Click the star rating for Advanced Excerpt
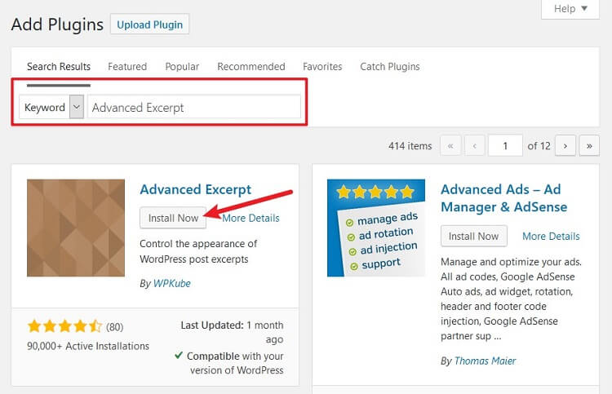 [x=64, y=326]
